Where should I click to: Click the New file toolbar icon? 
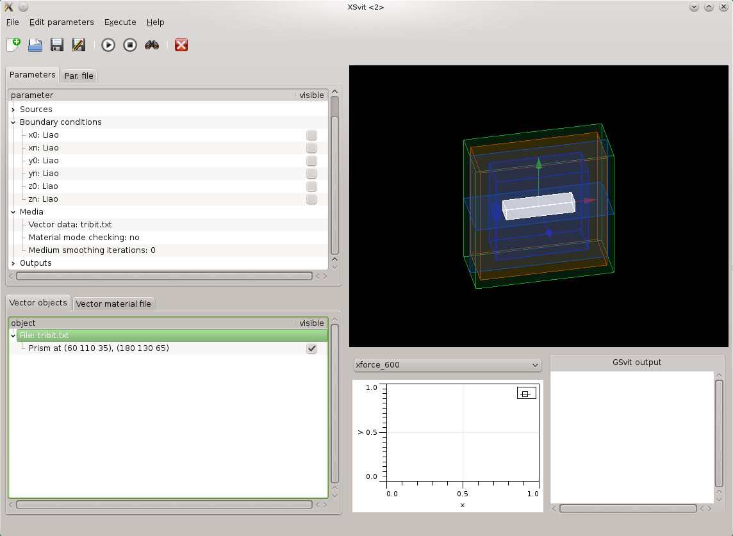coord(13,45)
